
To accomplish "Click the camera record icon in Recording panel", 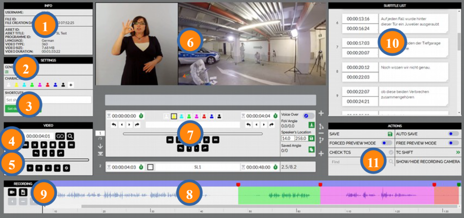I will (12, 192).
